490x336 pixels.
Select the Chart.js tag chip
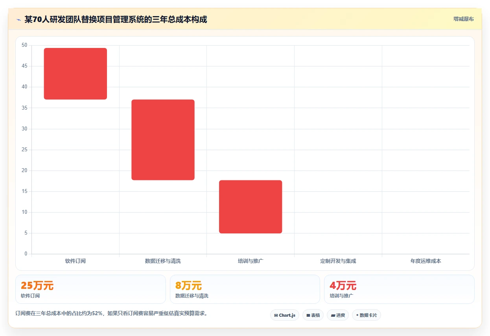pos(285,315)
